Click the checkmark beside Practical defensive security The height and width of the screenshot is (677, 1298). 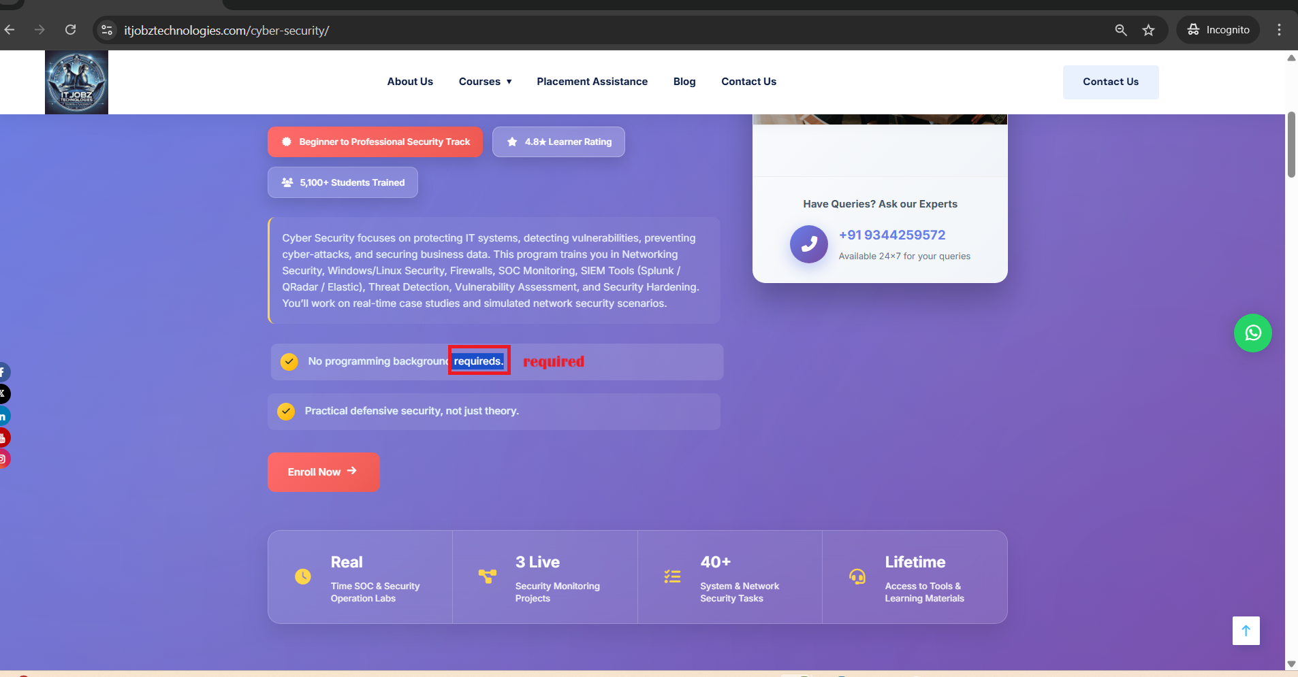[x=286, y=412]
